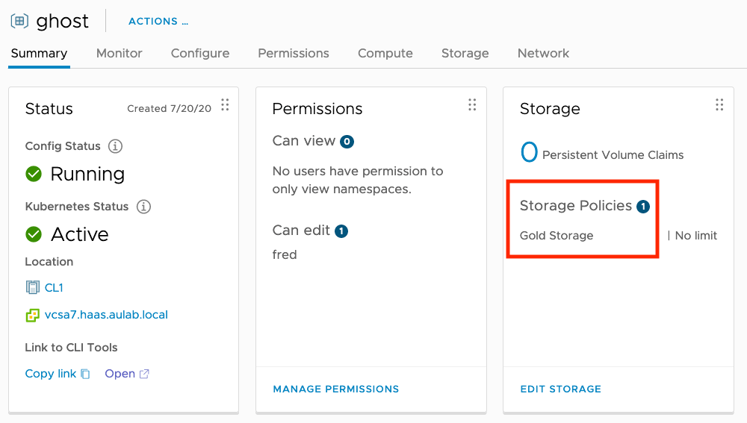Click MANAGE PERMISSIONS button
747x423 pixels.
[x=335, y=389]
